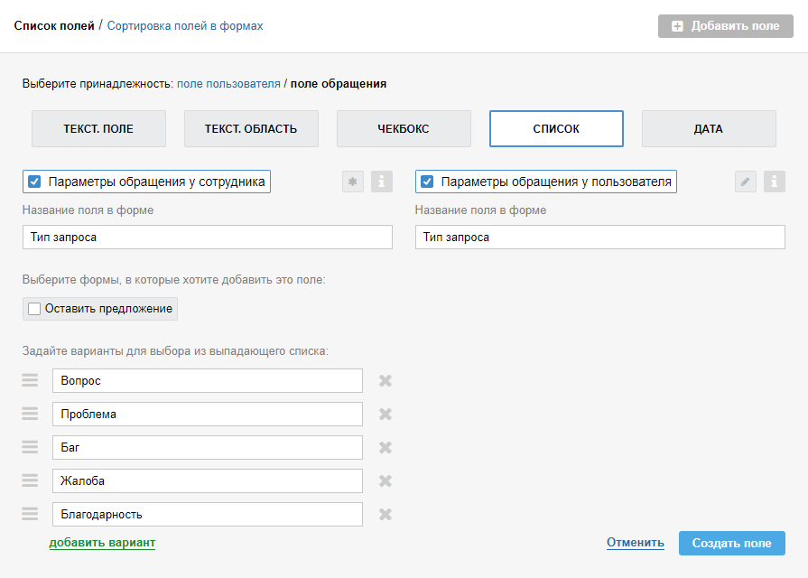This screenshot has height=578, width=808.
Task: Click the 'Отменить' link
Action: (x=635, y=543)
